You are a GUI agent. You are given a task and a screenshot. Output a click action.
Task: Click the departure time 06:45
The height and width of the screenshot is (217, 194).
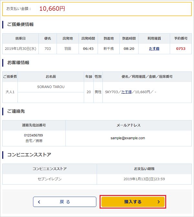(x=88, y=49)
